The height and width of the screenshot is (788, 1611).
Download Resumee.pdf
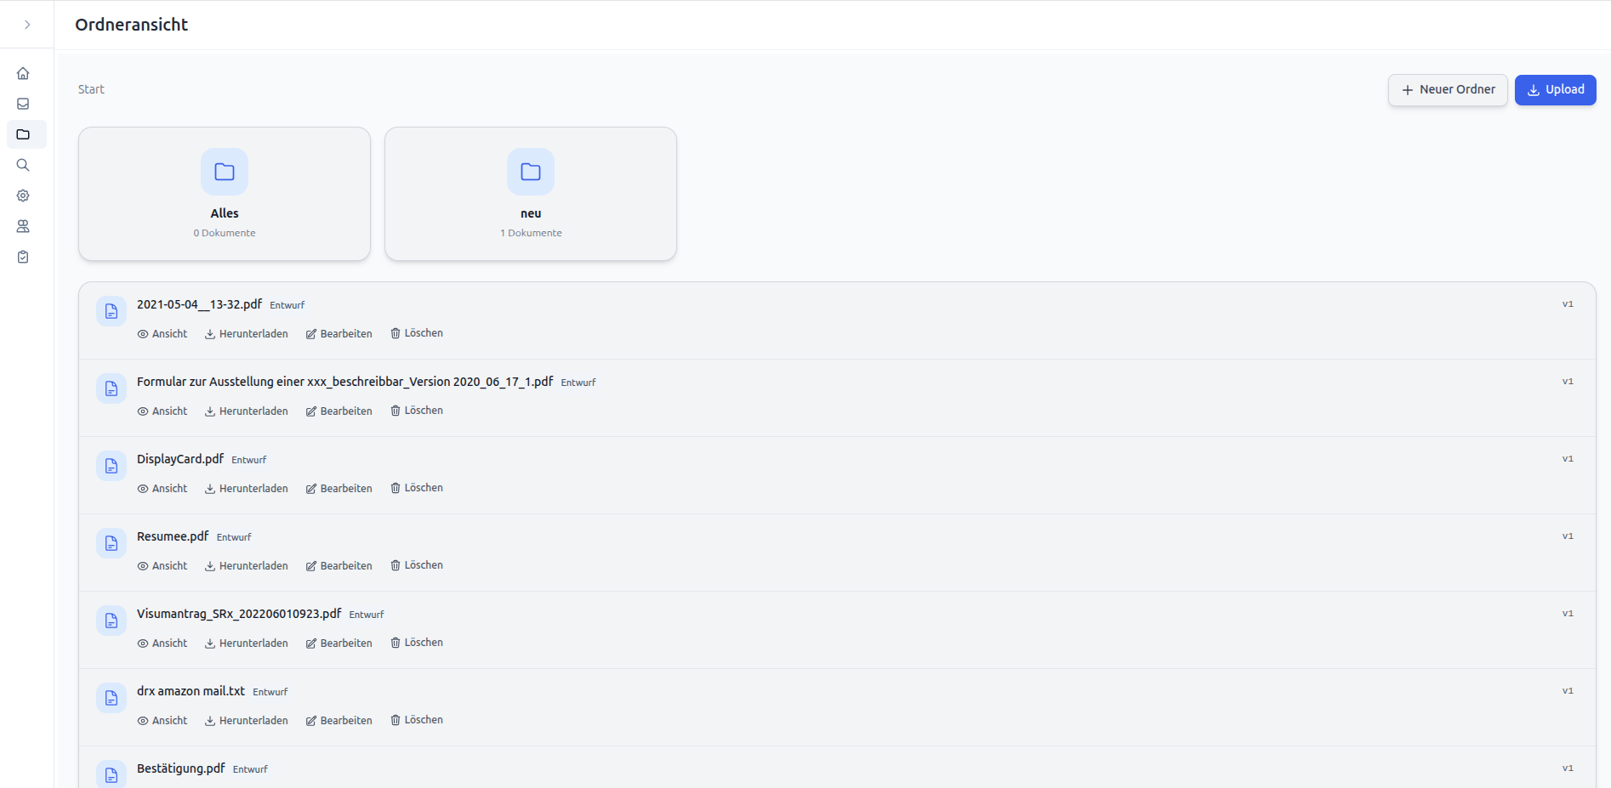[247, 566]
